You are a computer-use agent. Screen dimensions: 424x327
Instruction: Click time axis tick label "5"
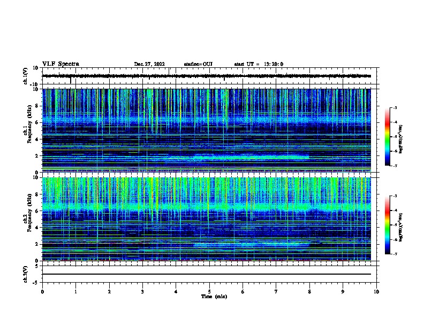point(209,292)
